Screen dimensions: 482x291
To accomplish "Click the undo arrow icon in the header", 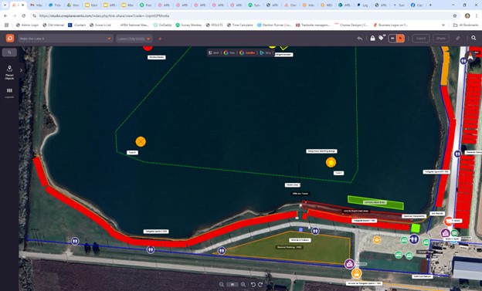I will [360, 39].
